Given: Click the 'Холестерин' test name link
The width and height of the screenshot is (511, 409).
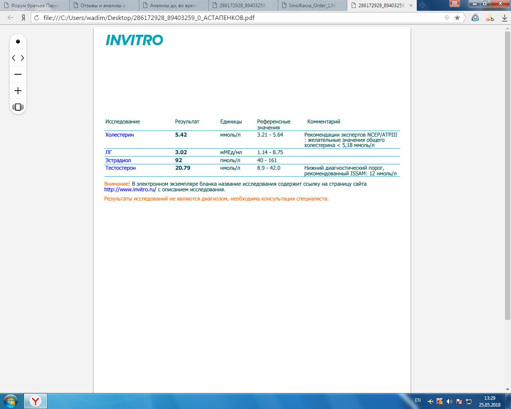Looking at the screenshot, I should (119, 135).
